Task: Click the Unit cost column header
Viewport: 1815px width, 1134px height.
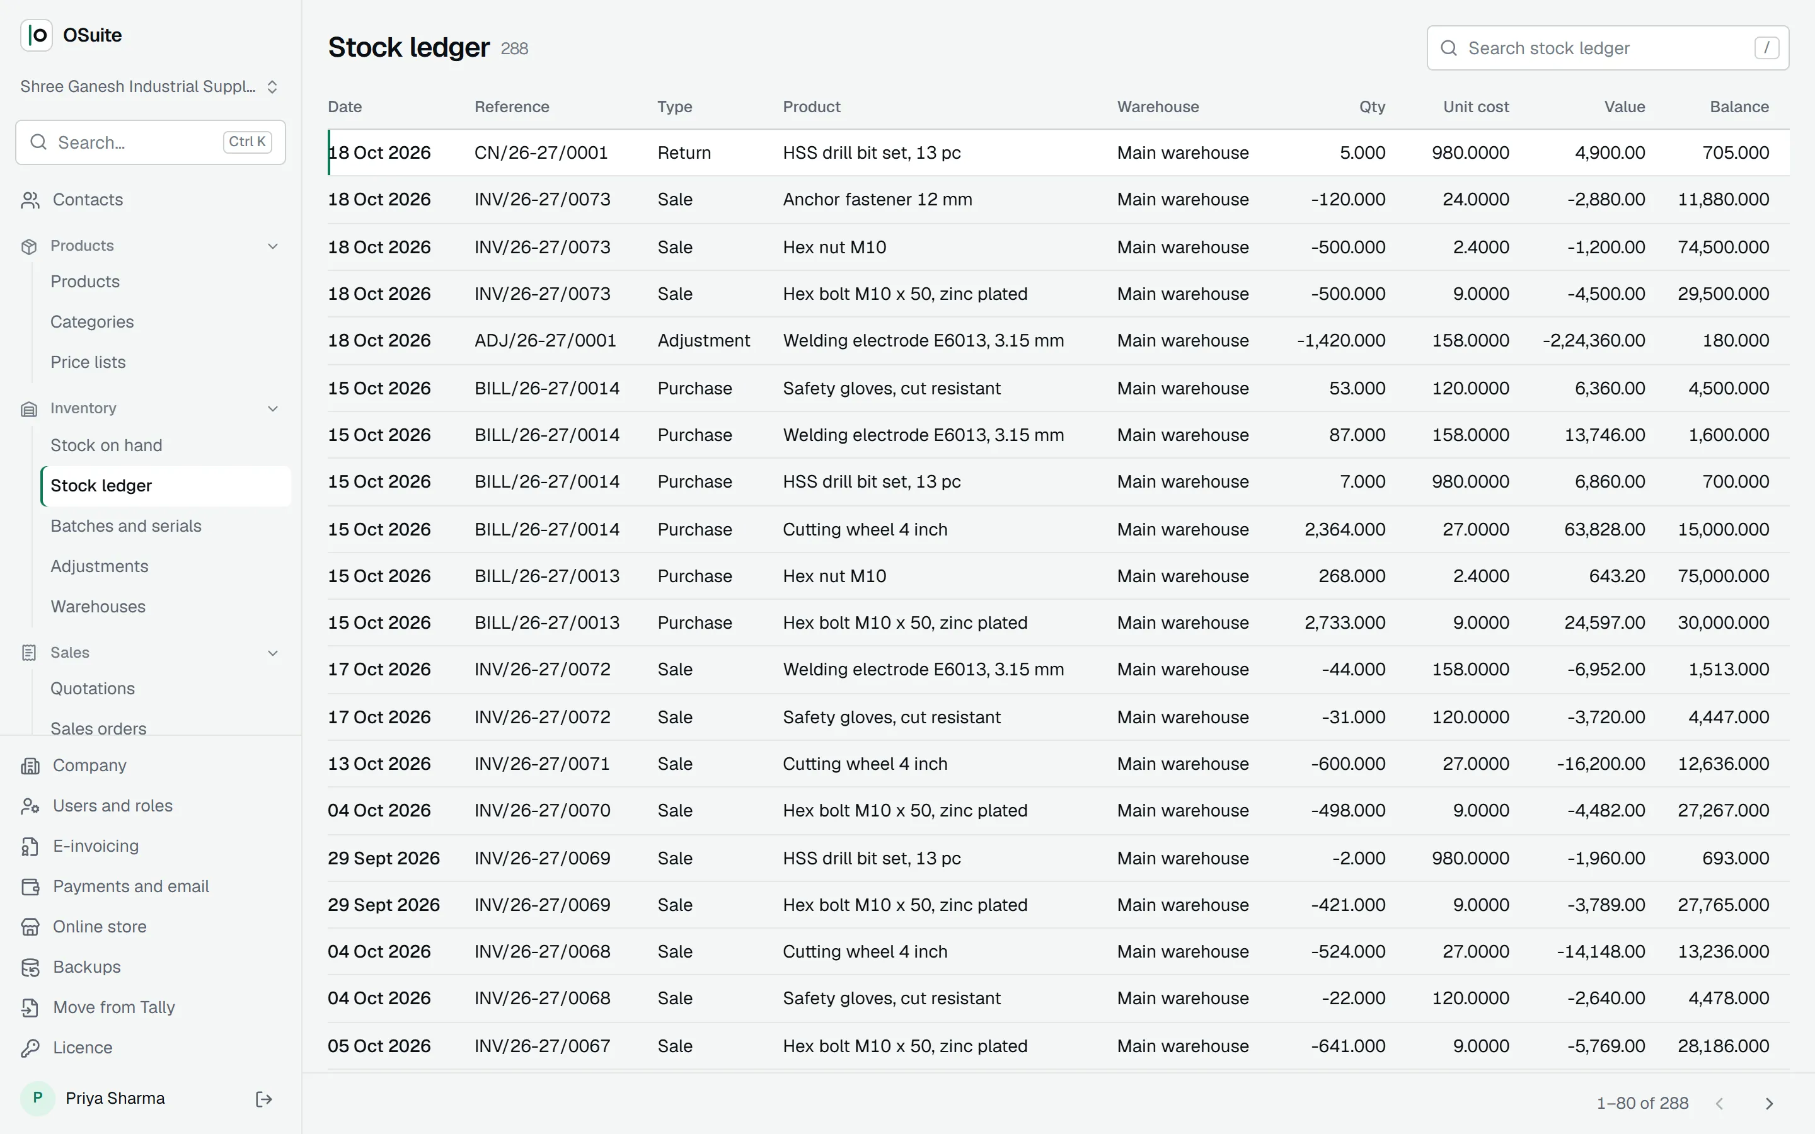Action: click(1476, 106)
